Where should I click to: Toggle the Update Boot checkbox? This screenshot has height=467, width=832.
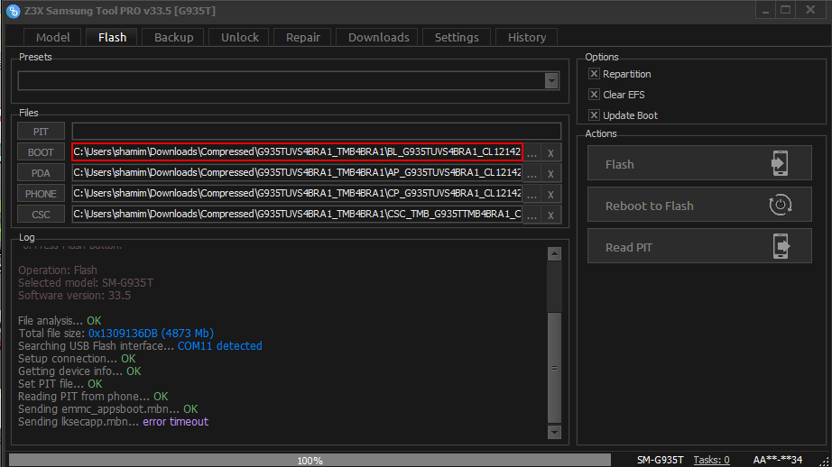(x=594, y=115)
